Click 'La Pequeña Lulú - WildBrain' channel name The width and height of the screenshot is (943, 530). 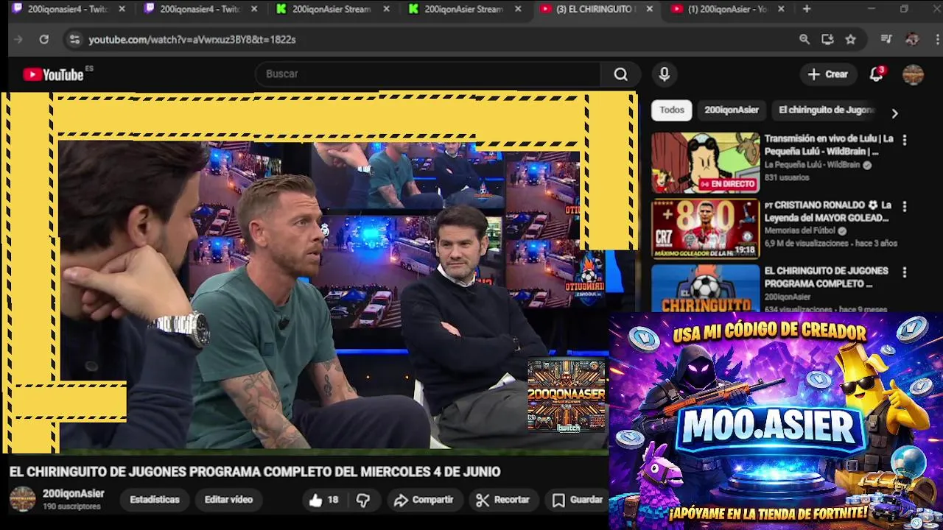812,165
